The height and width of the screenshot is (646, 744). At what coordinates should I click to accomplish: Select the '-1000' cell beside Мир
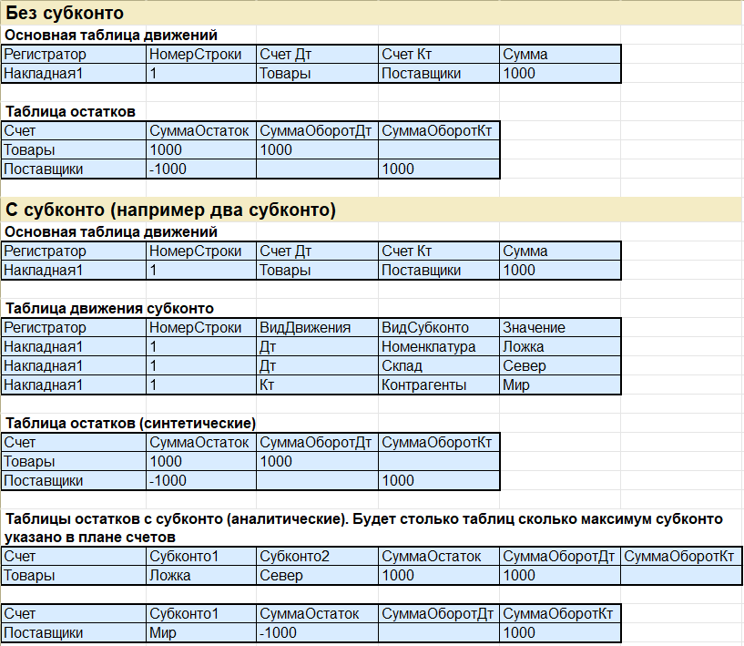(317, 632)
